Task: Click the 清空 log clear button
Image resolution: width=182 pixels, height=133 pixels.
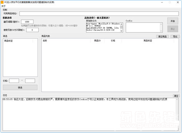Action: [x=176, y=96]
